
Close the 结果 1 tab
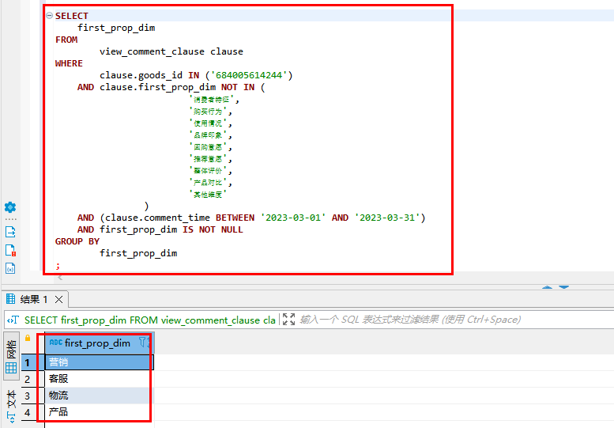(x=58, y=300)
